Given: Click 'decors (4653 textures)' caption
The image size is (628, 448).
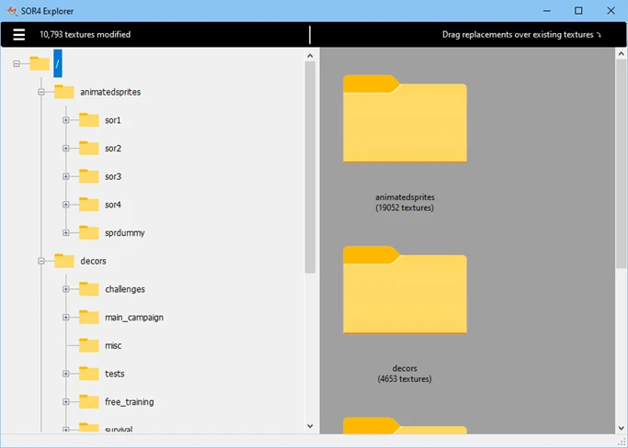Looking at the screenshot, I should [x=405, y=374].
